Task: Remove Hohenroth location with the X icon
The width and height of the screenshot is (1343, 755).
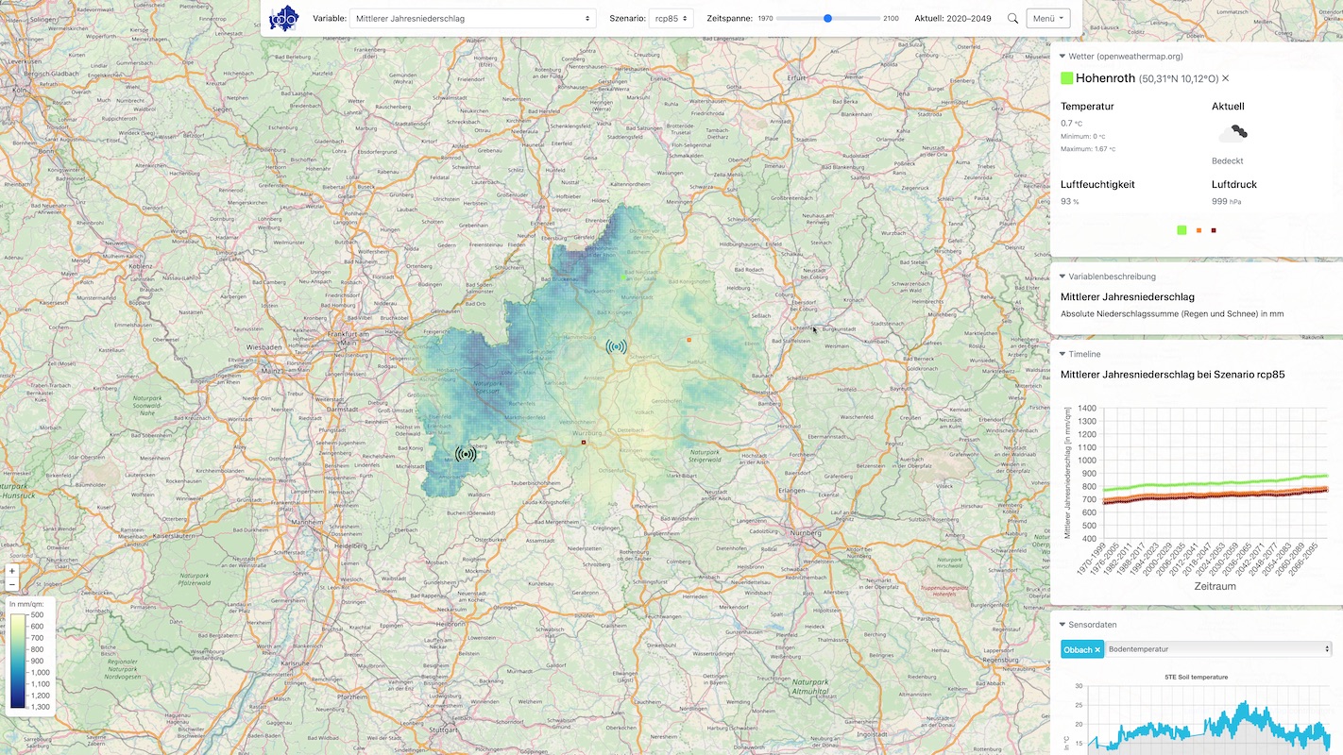Action: click(x=1226, y=78)
